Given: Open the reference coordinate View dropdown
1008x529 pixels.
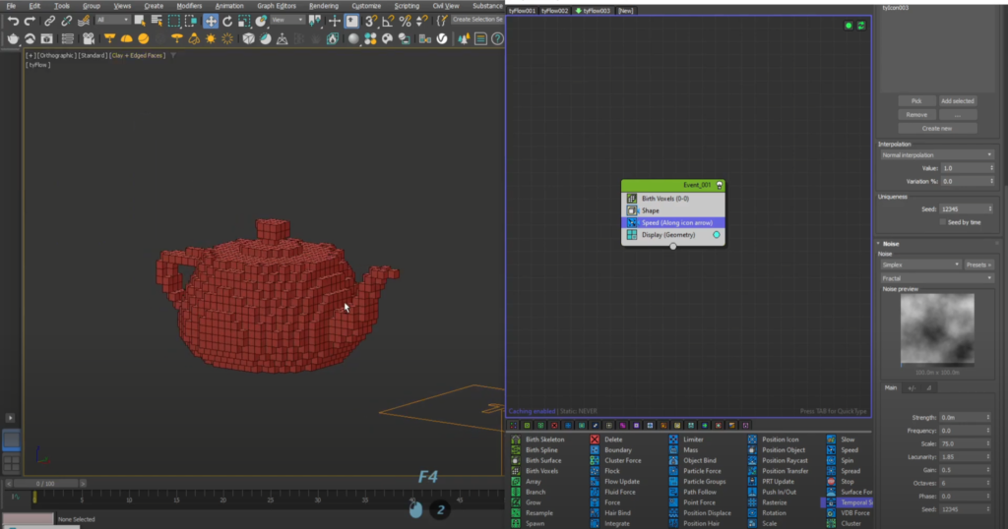Looking at the screenshot, I should click(x=286, y=21).
